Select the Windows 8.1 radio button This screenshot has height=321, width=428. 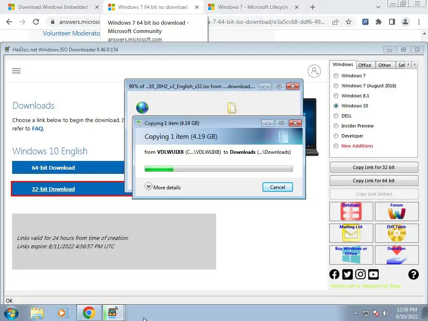click(x=336, y=96)
